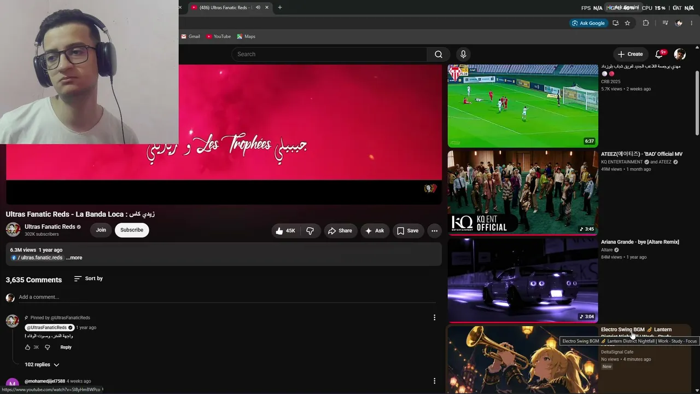Click your avatar beside Add a comment
Viewport: 700px width, 394px height.
pos(10,298)
